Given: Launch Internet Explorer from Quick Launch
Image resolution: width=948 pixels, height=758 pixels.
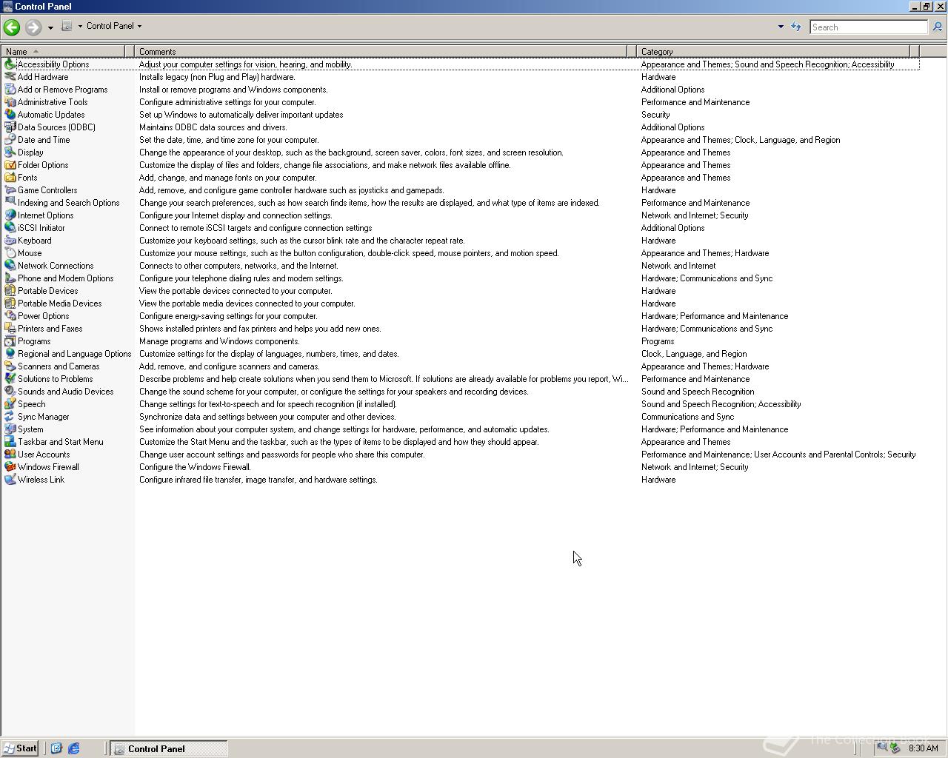Looking at the screenshot, I should [x=73, y=749].
